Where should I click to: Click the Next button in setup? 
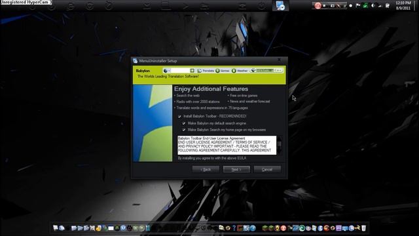(236, 169)
